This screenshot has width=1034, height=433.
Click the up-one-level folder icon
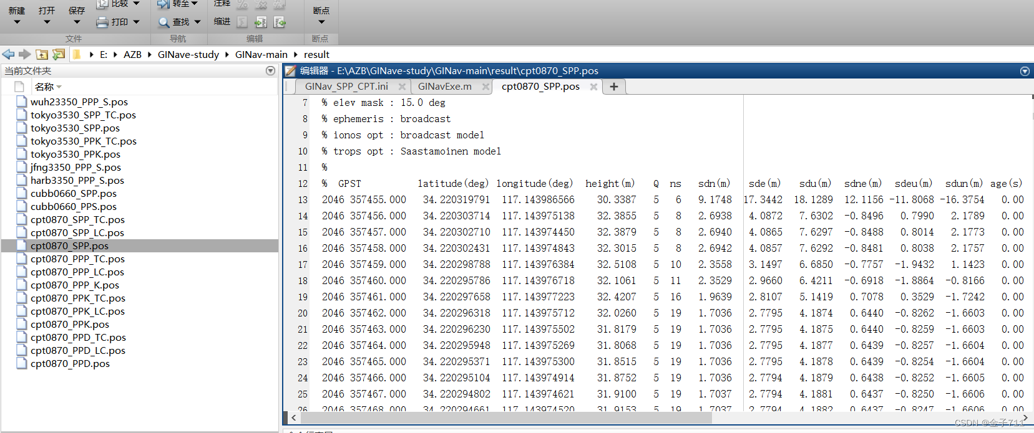tap(42, 55)
